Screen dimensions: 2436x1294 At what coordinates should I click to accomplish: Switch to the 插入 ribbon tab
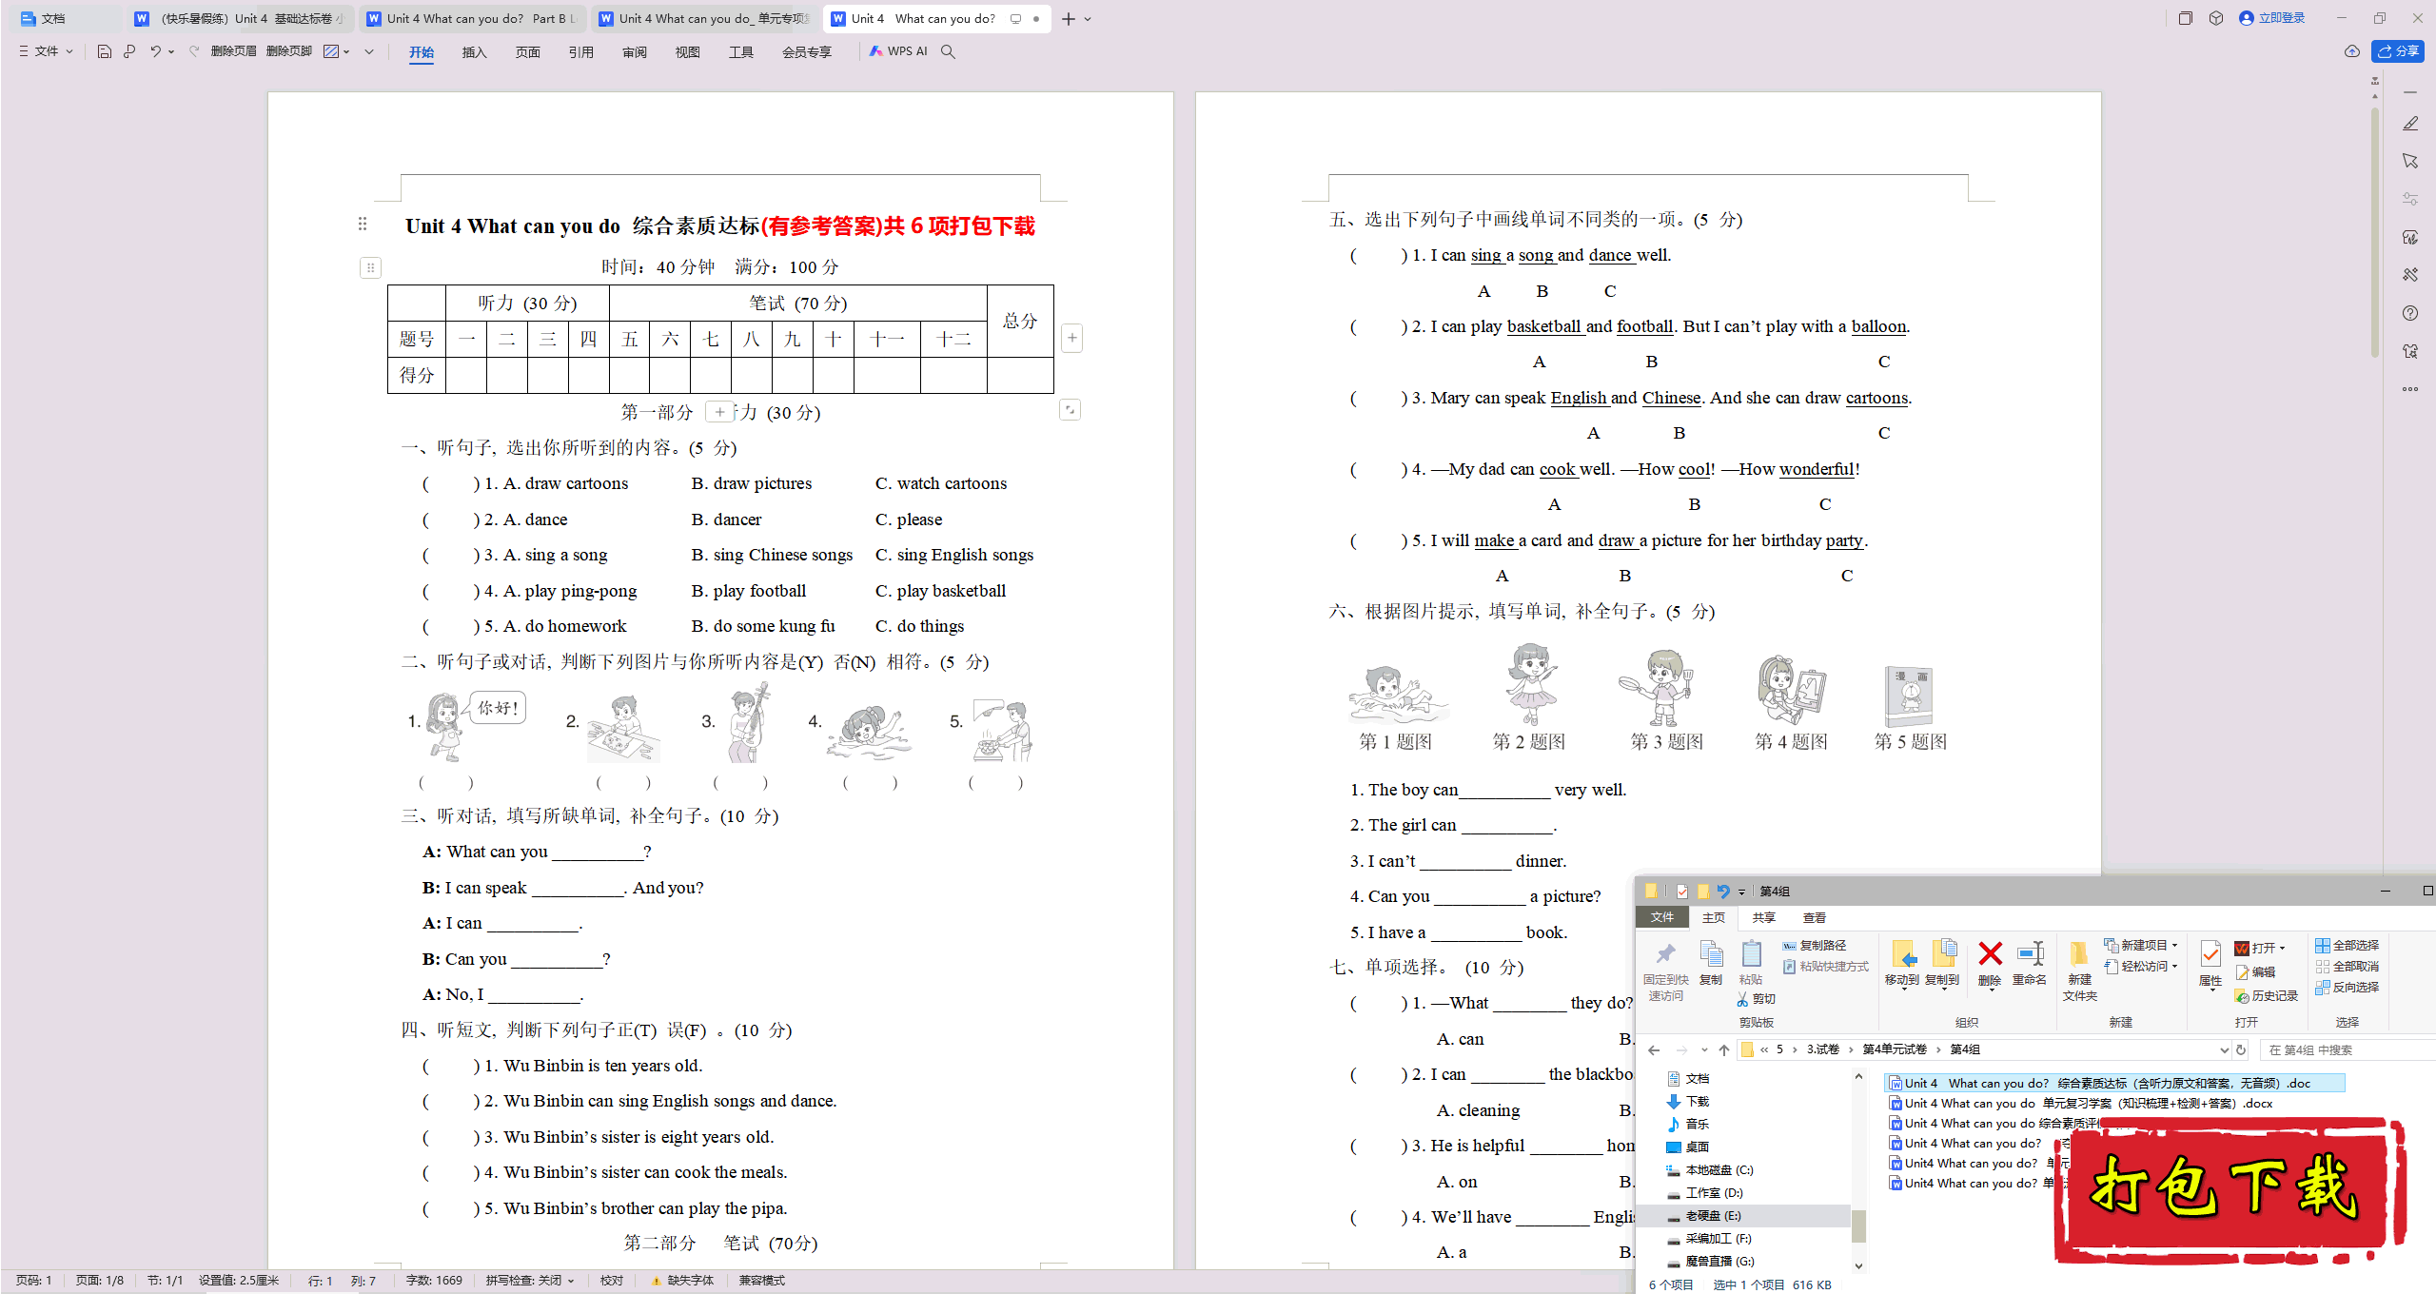pos(474,52)
